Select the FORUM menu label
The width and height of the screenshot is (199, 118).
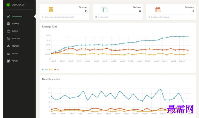click(15, 61)
